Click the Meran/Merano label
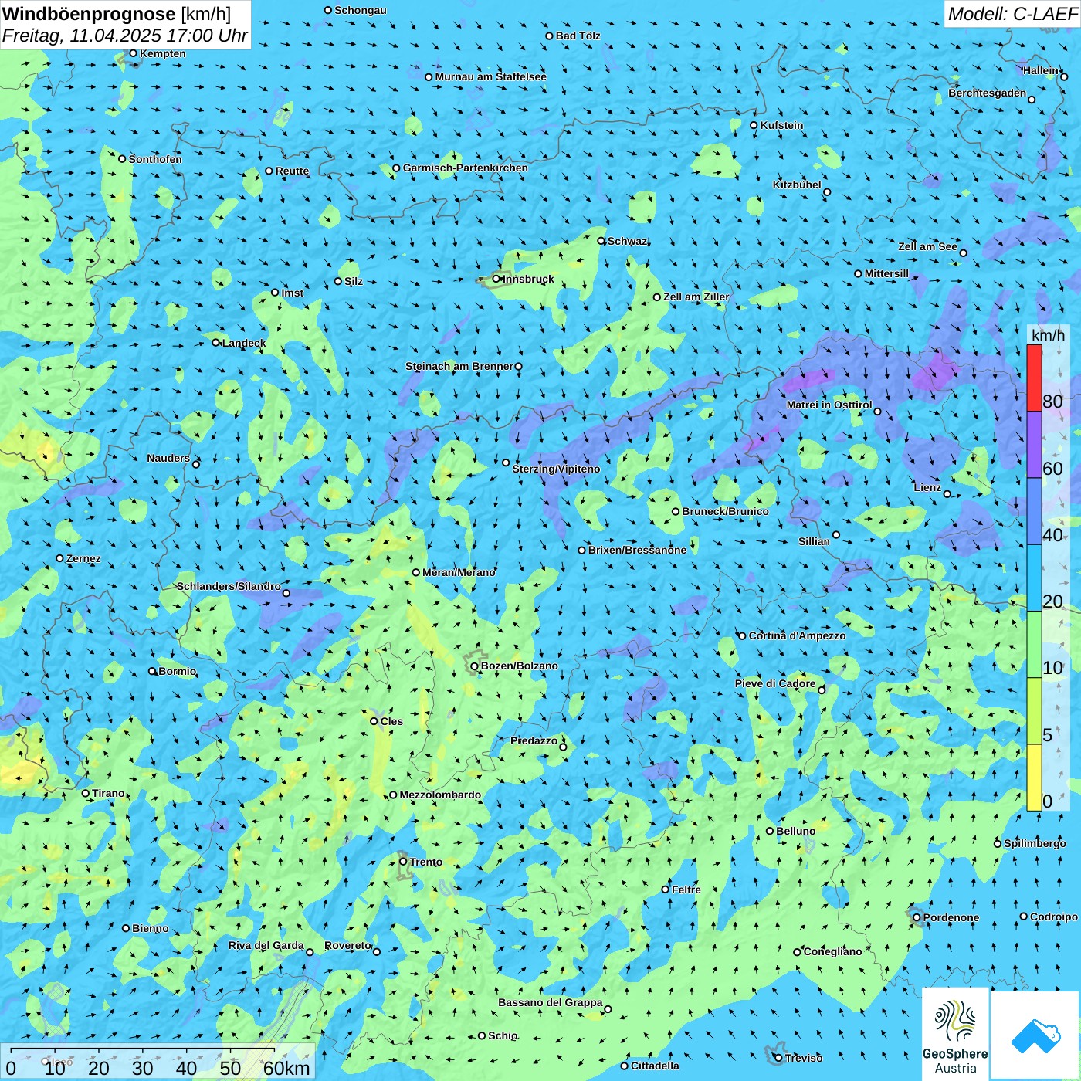1081x1081 pixels. (459, 572)
